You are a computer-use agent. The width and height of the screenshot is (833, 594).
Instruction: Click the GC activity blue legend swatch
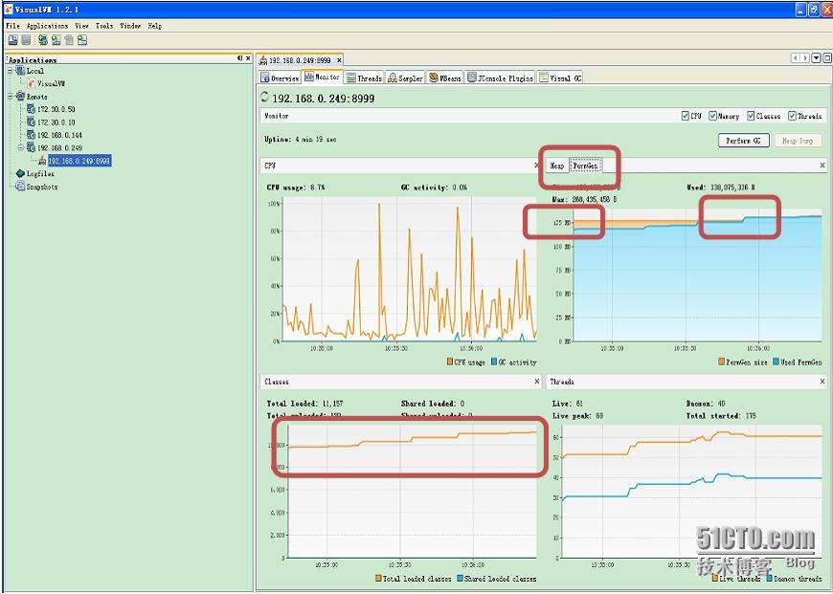point(494,362)
